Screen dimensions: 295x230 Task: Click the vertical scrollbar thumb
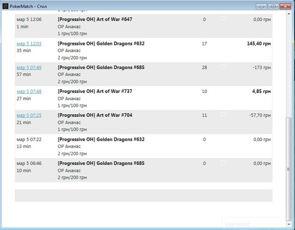tap(289, 169)
